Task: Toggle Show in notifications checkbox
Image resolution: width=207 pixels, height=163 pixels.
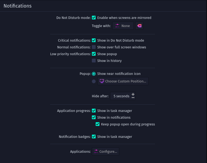Action: (94, 117)
